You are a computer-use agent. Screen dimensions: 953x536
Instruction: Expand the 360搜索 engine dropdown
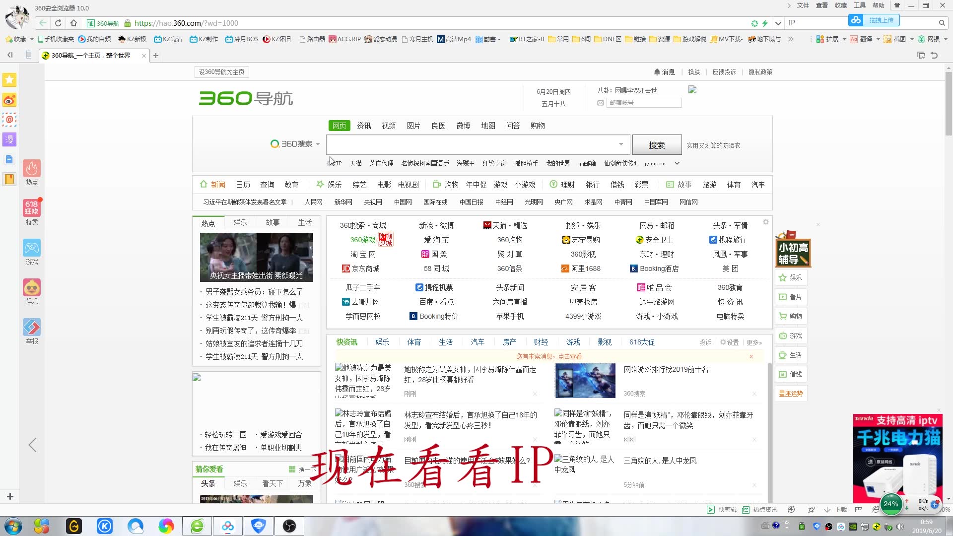318,144
